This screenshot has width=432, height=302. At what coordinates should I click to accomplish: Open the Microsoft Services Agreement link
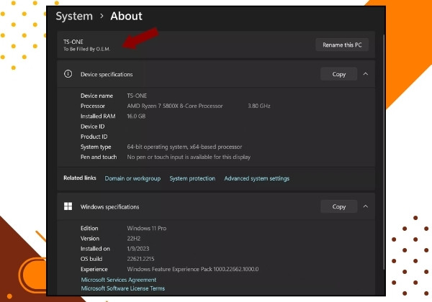(x=119, y=280)
